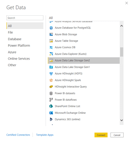Viewport: 130px width, 144px height.
Task: Click the Azure Blob Storage icon
Action: pos(51,34)
